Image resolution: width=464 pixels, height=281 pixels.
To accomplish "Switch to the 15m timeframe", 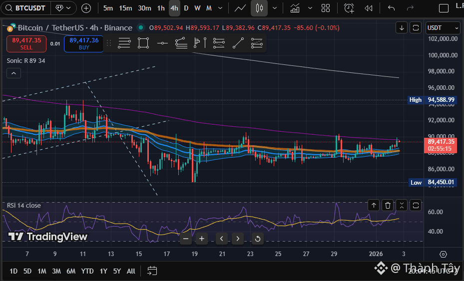I will [126, 8].
